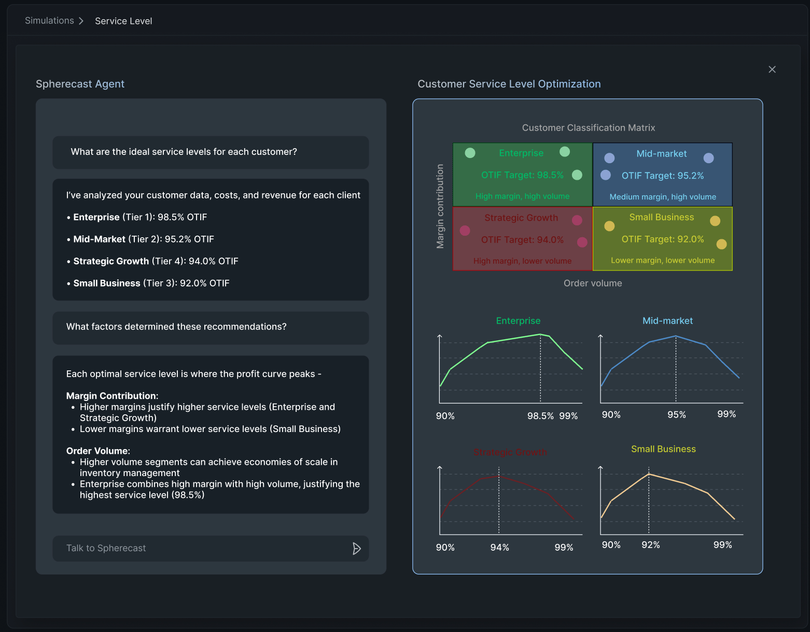Select the question about factors determining recommendations
The width and height of the screenshot is (810, 632).
(211, 327)
